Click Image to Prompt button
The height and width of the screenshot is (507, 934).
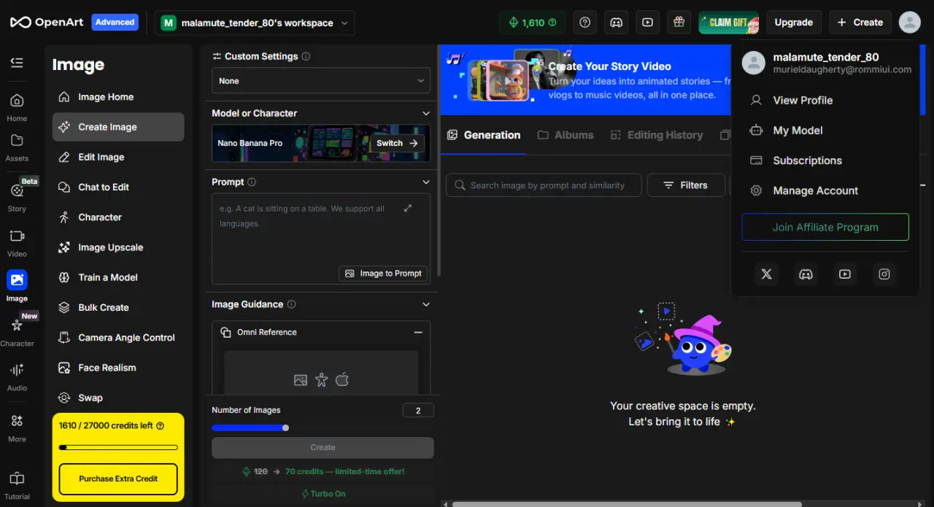click(383, 274)
